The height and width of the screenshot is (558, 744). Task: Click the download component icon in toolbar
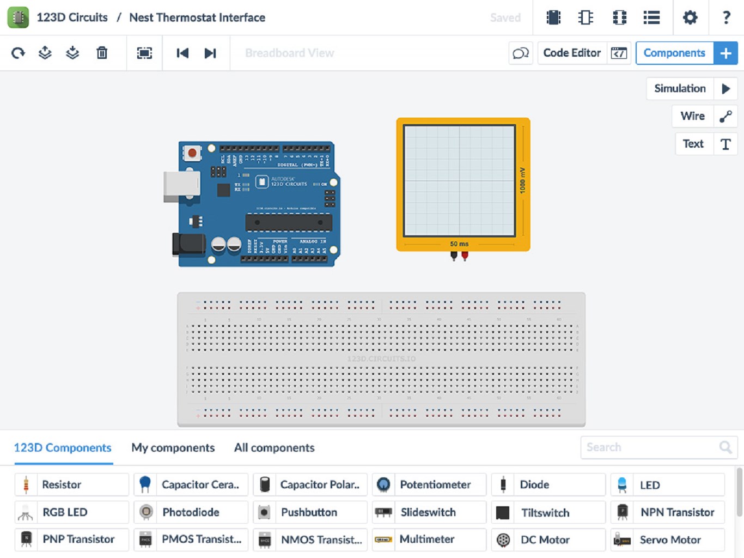[x=72, y=53]
